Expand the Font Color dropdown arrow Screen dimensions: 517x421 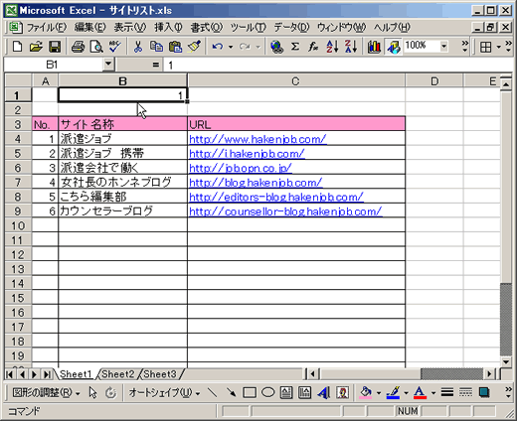433,393
